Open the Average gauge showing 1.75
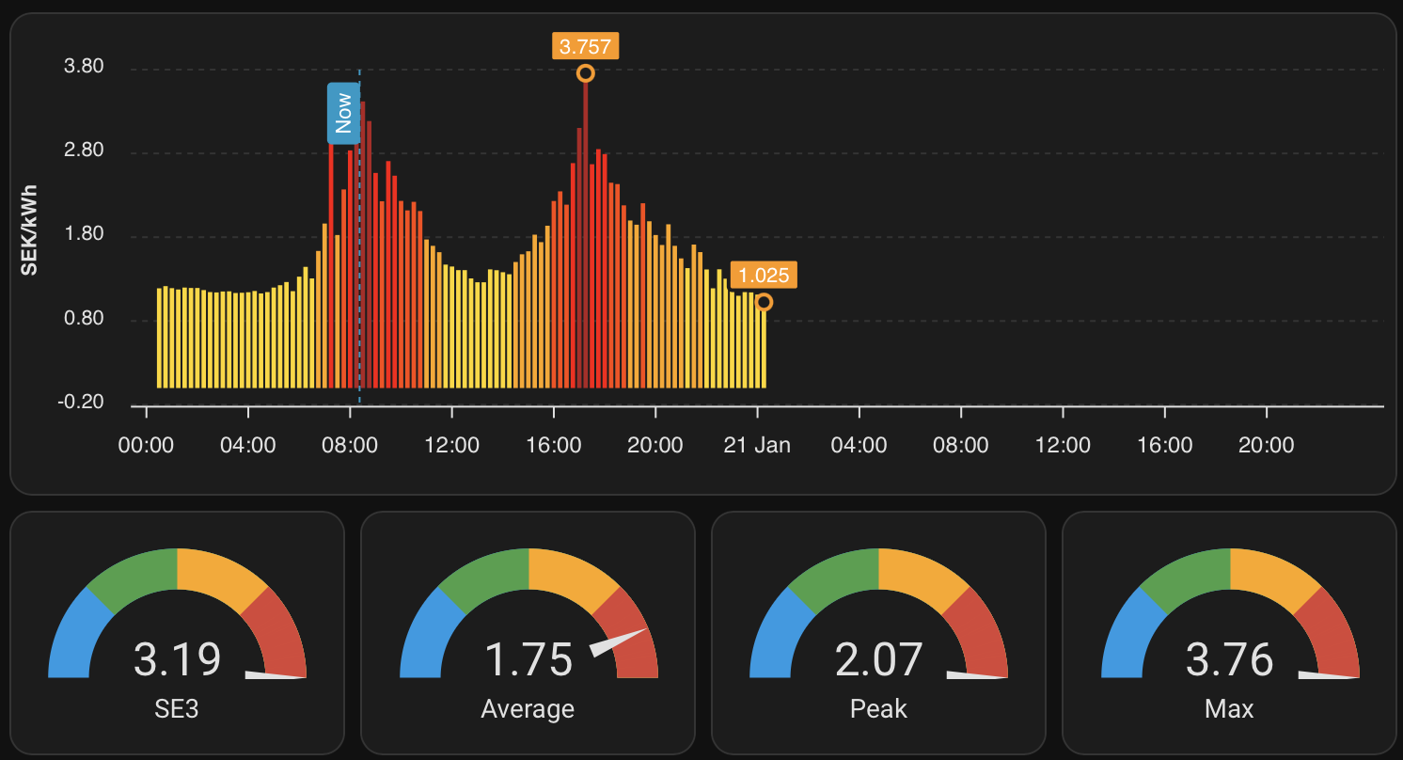 [x=528, y=659]
